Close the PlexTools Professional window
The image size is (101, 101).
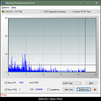coord(96,3)
